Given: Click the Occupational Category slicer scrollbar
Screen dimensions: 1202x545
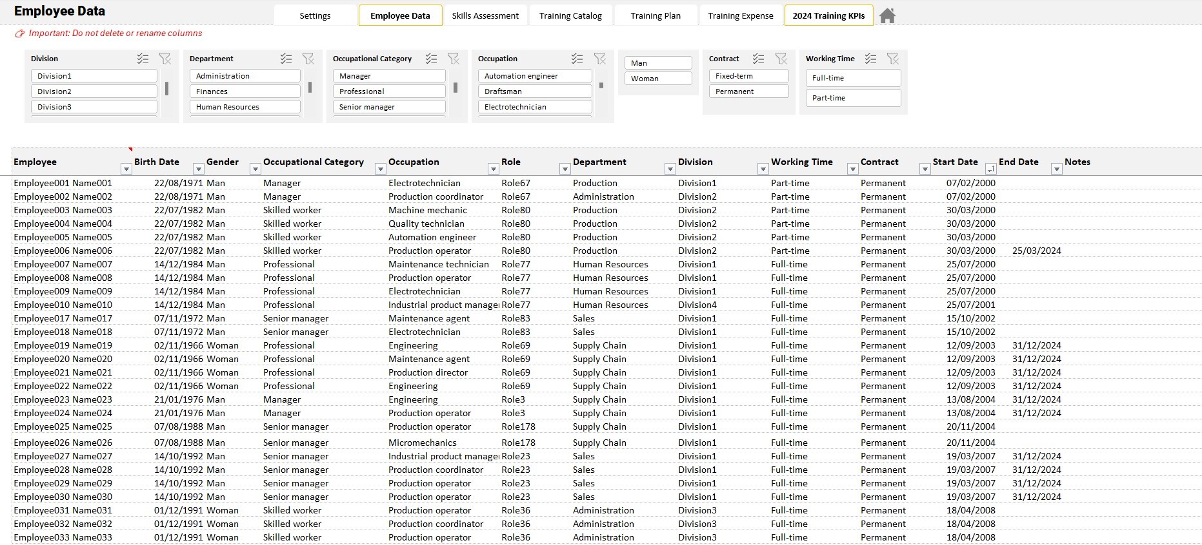Looking at the screenshot, I should pos(456,87).
